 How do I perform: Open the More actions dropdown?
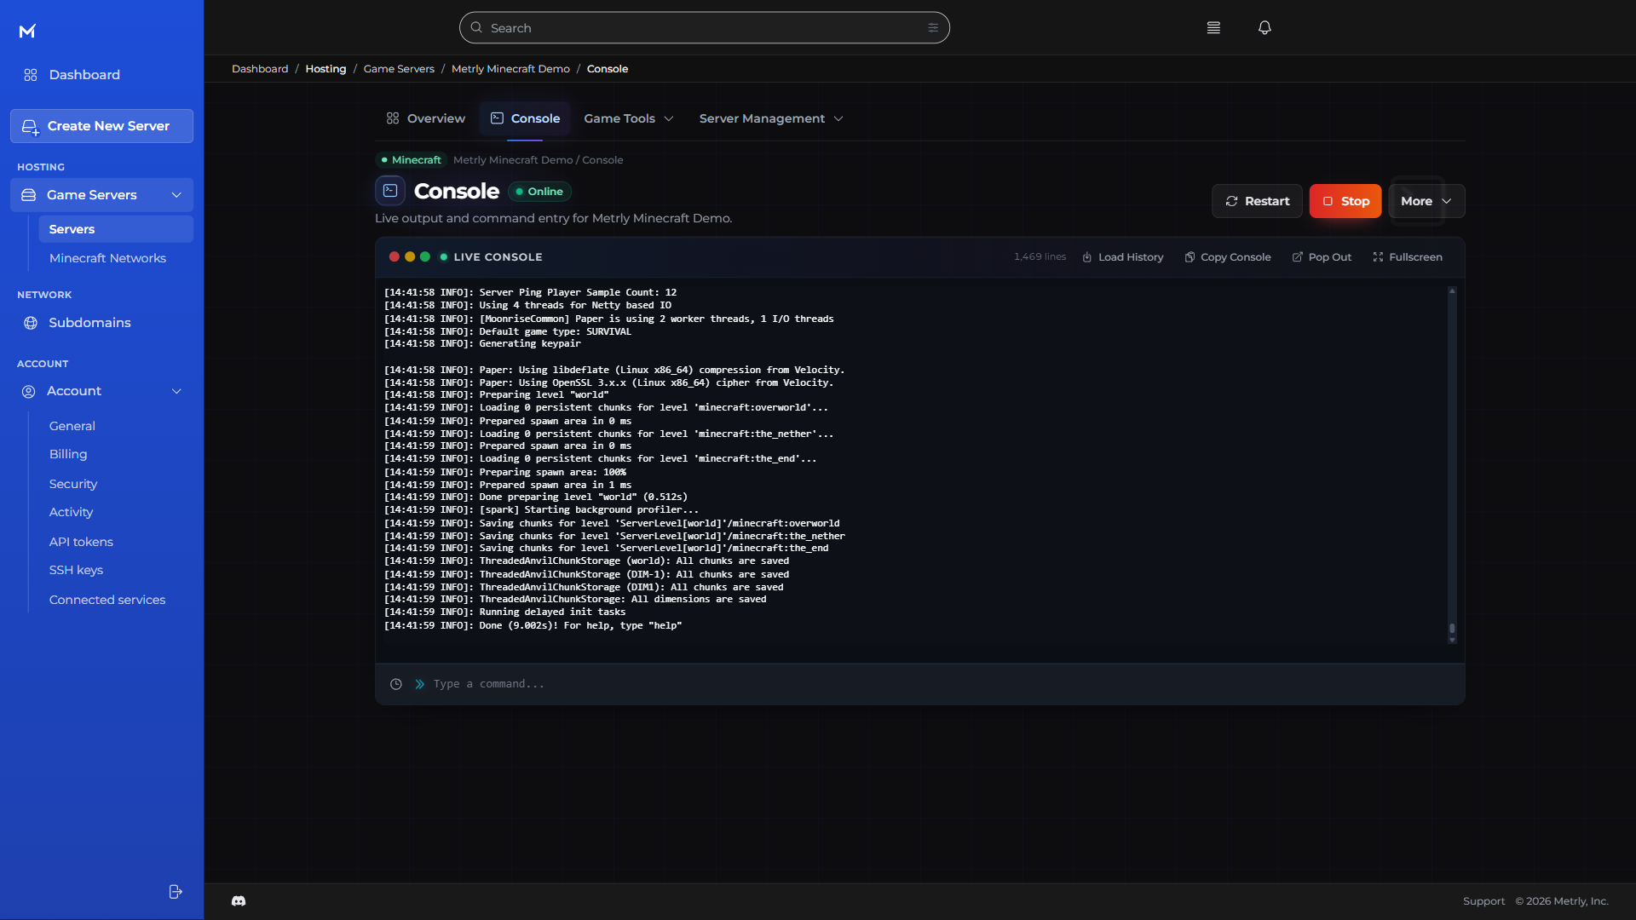[1427, 201]
